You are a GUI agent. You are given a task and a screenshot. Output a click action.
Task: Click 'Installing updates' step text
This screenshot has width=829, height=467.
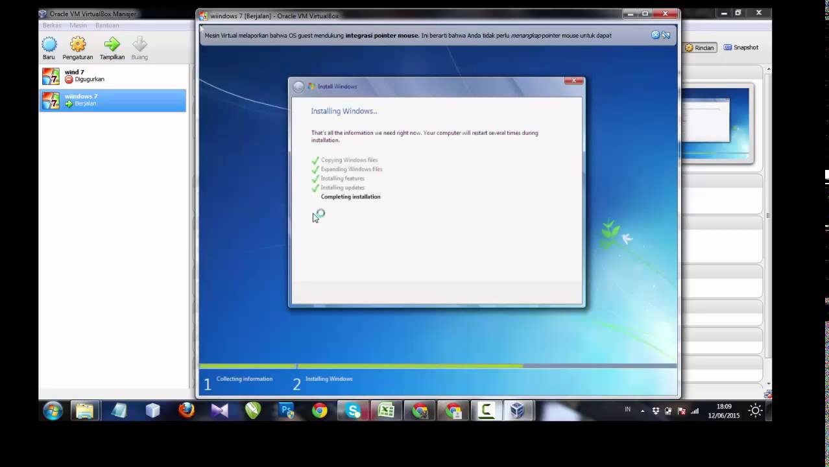[342, 187]
